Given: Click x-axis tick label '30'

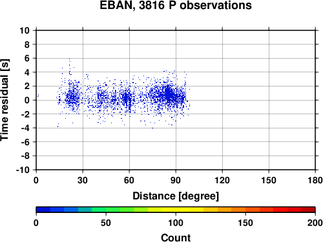Looking at the screenshot, I should (x=83, y=180).
